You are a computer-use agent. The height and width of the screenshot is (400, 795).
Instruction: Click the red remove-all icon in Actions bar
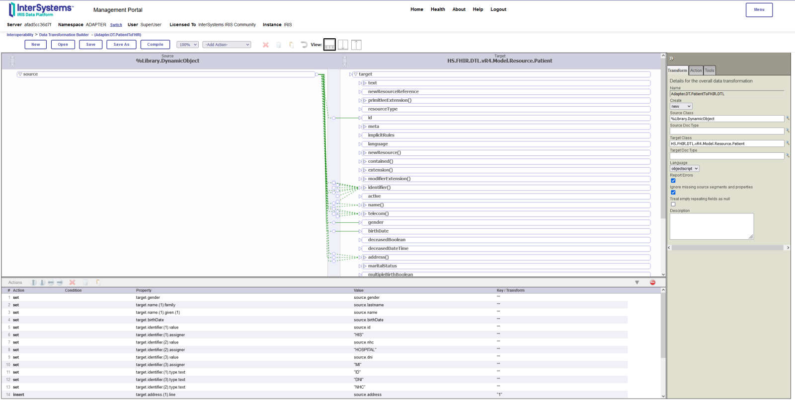click(x=652, y=282)
